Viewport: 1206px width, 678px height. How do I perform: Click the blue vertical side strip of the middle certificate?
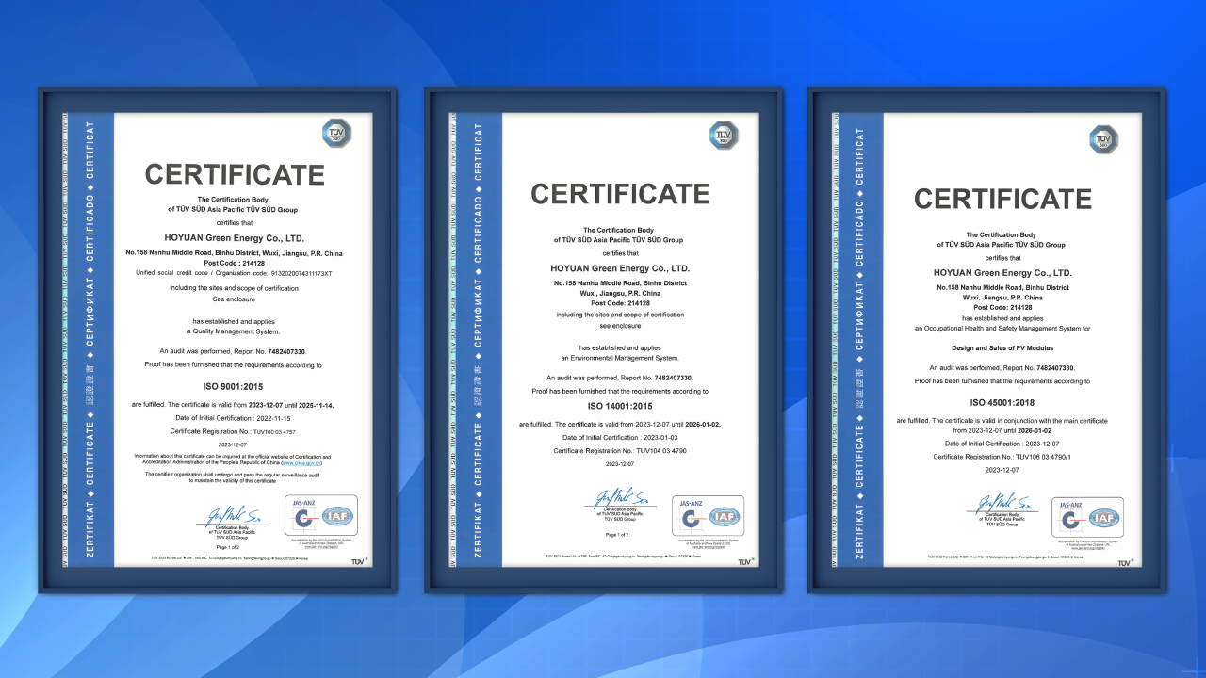coord(478,339)
